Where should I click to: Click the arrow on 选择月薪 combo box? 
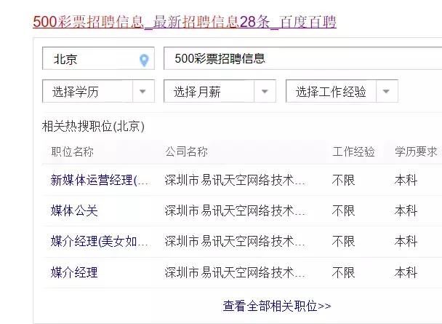click(265, 92)
